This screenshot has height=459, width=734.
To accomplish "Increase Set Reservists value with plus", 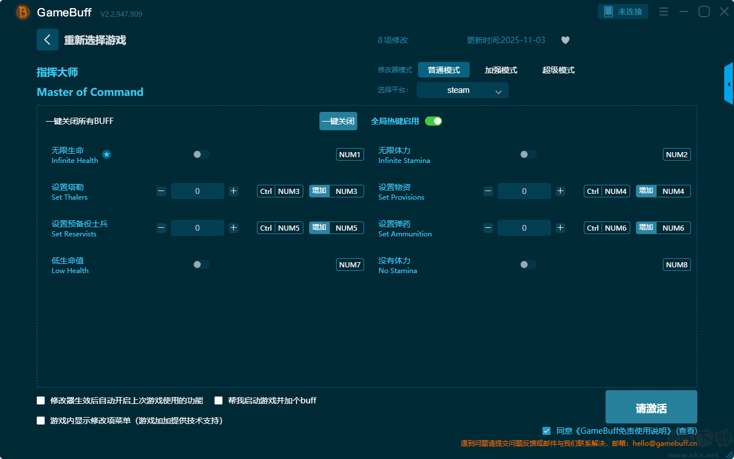I will point(234,228).
